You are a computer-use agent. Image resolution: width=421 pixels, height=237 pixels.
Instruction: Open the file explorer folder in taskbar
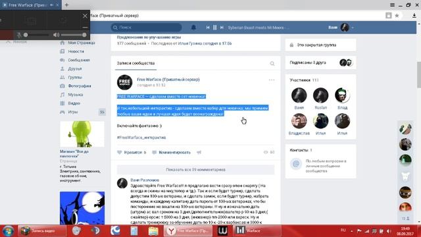(153, 231)
